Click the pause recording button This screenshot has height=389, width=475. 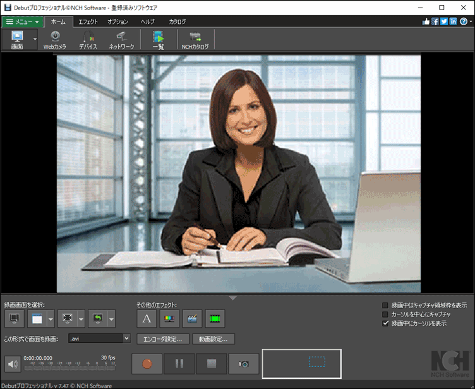[179, 364]
